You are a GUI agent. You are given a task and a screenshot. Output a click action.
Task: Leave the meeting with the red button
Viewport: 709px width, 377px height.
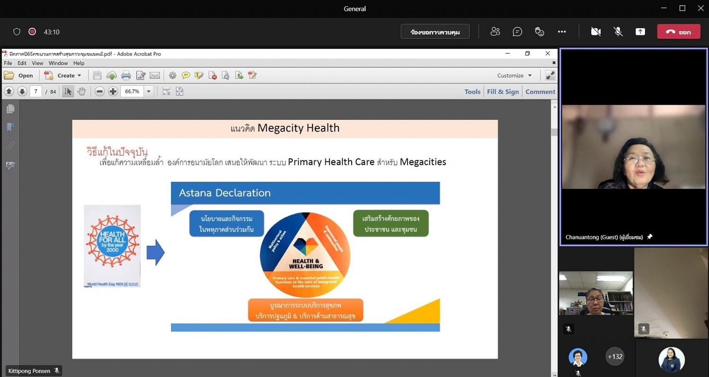(678, 32)
